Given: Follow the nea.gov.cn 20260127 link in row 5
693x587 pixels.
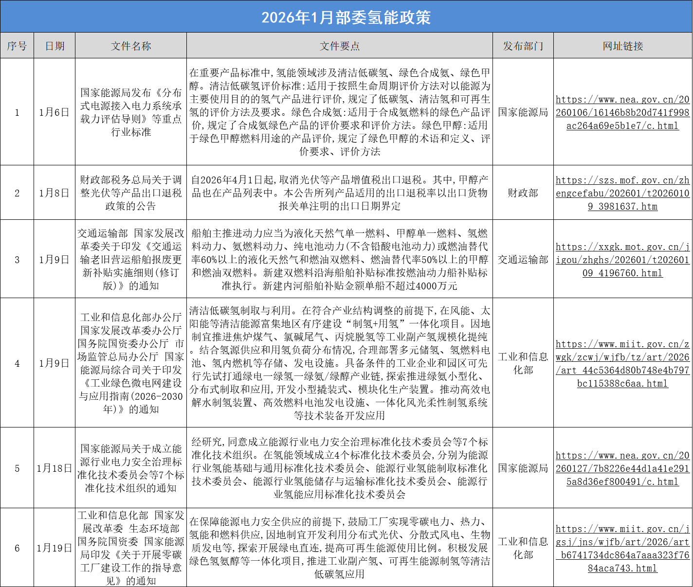Looking at the screenshot, I should click(622, 468).
